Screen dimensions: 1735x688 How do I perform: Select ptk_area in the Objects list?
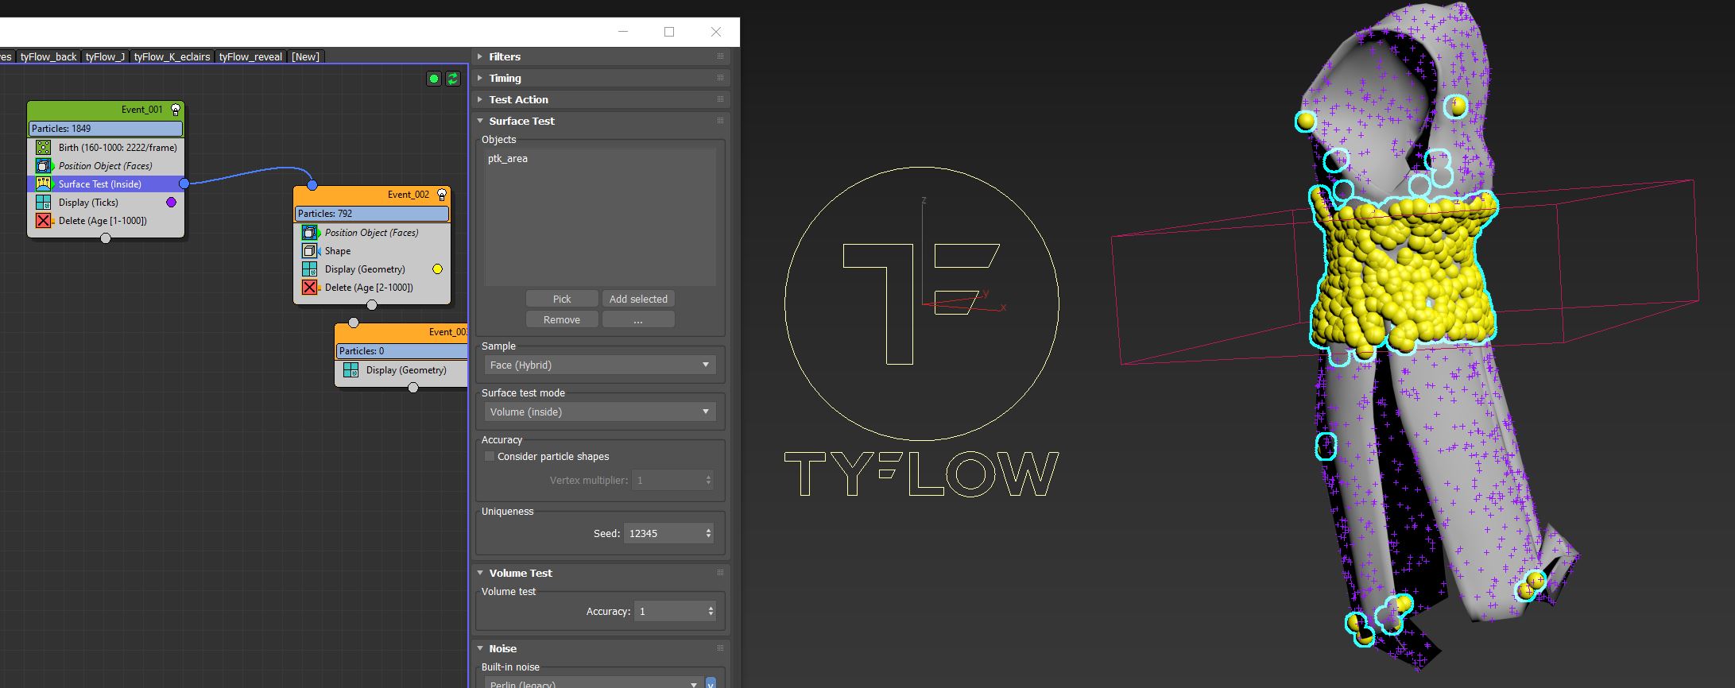pyautogui.click(x=508, y=158)
